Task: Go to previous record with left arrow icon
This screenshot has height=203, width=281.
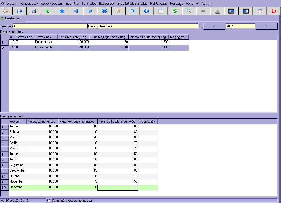Action: (76, 11)
